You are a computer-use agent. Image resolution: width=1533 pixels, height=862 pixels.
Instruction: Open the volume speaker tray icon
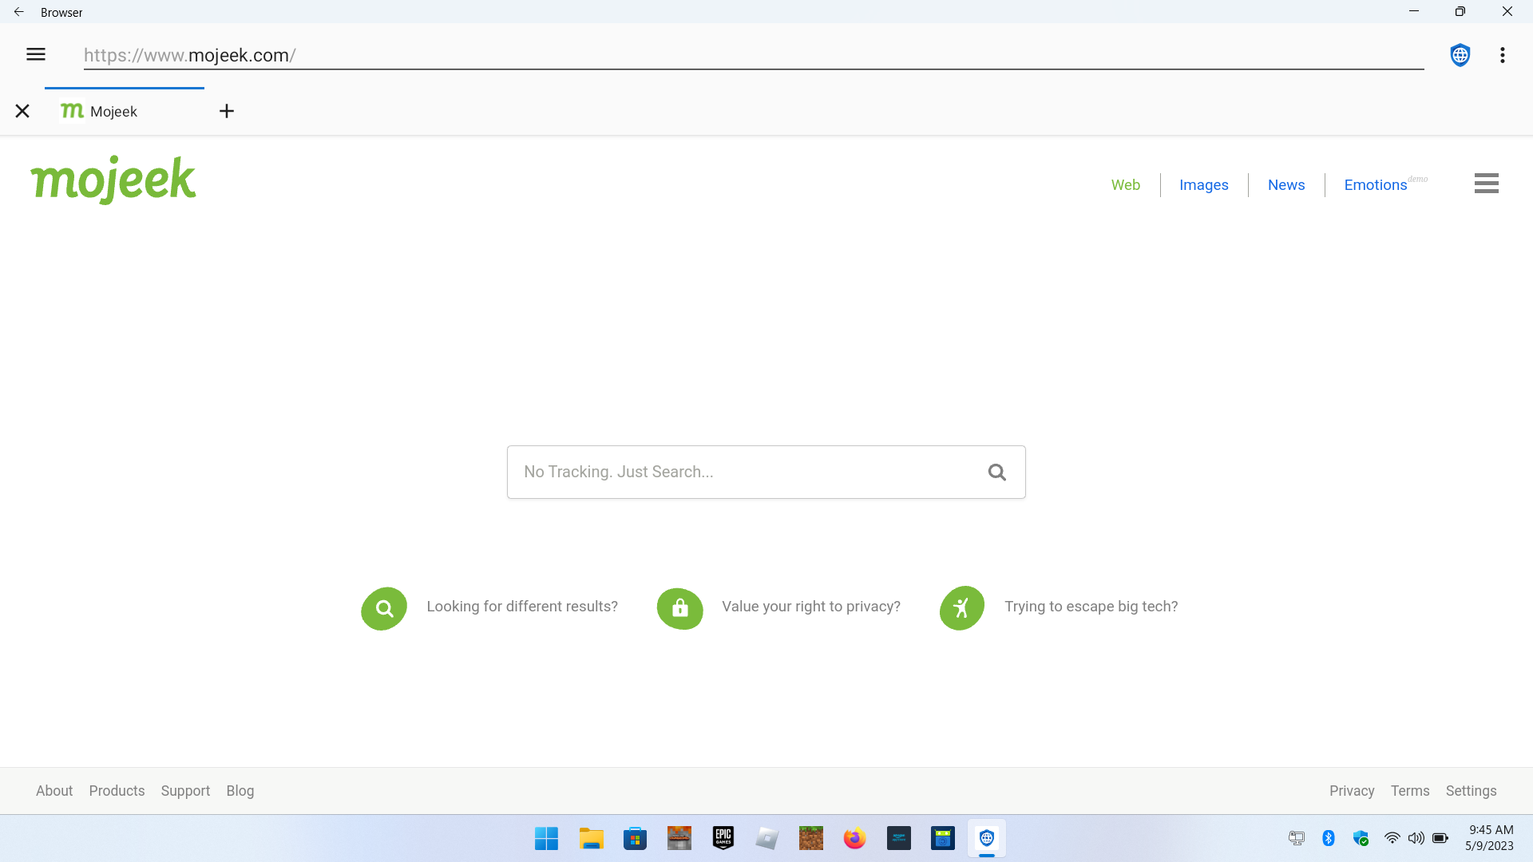[x=1416, y=838]
